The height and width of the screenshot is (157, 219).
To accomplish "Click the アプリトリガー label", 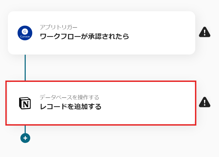I will tap(58, 27).
